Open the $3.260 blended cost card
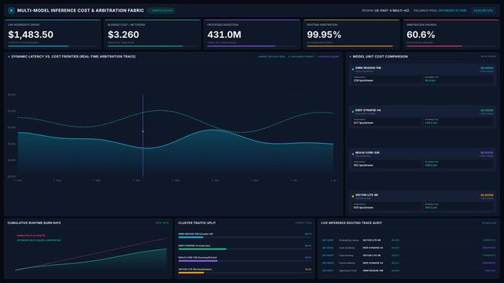504x283 pixels. (x=153, y=35)
